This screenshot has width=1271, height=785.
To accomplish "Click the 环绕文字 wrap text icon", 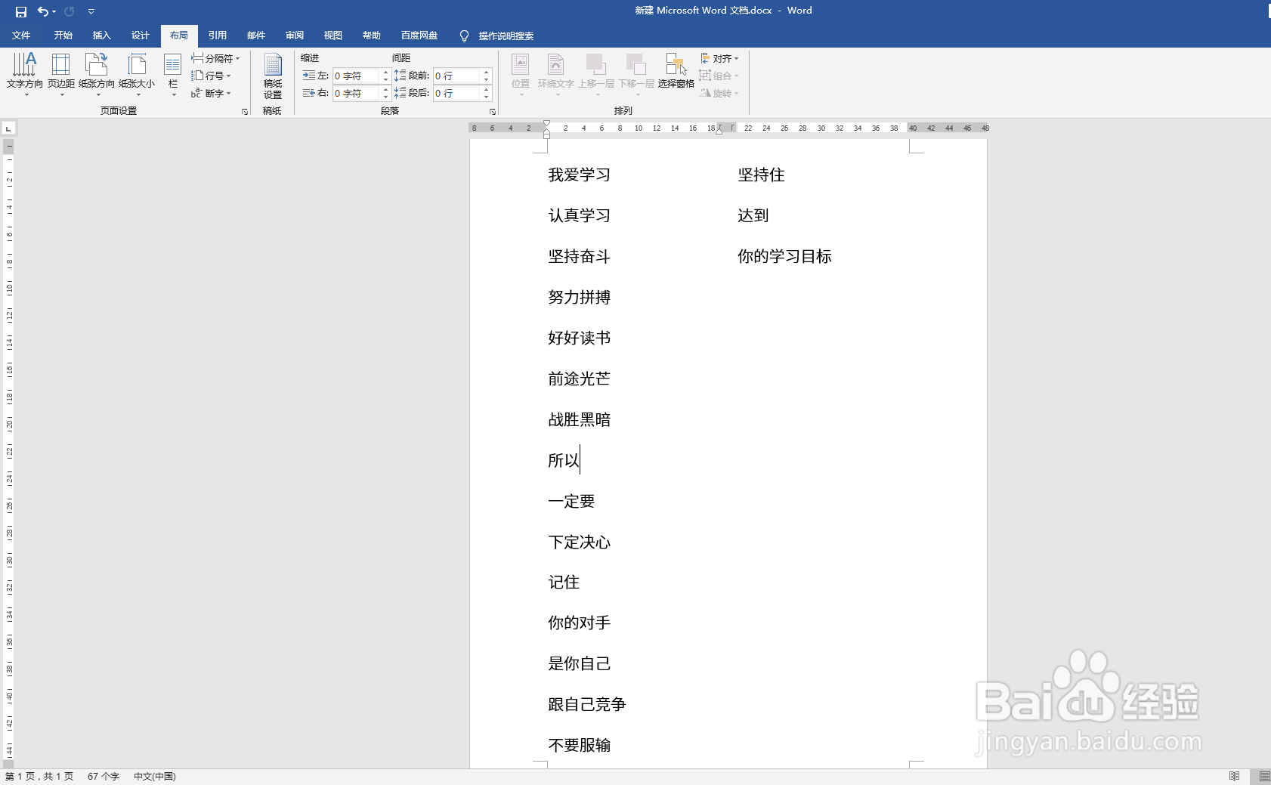I will (x=556, y=74).
